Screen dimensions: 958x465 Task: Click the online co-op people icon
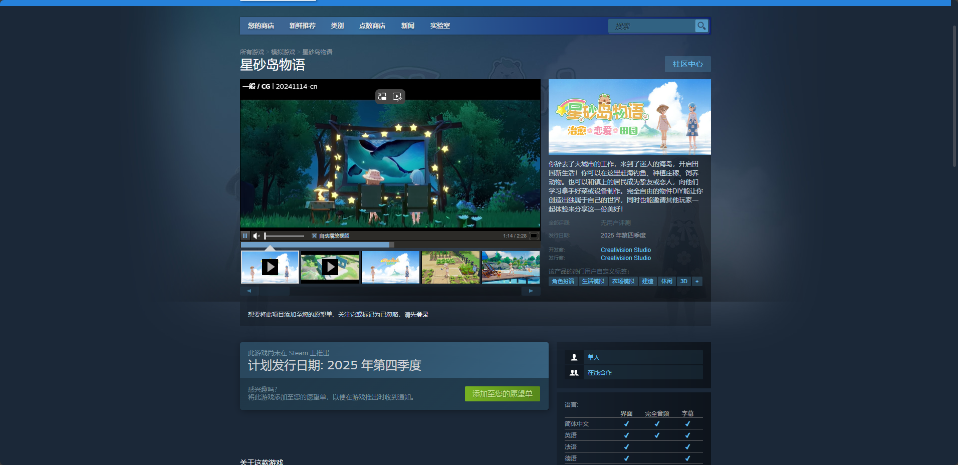[574, 372]
